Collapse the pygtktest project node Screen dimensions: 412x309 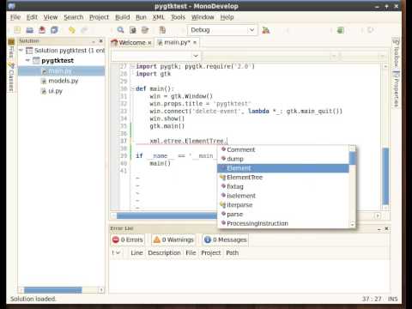coord(27,60)
